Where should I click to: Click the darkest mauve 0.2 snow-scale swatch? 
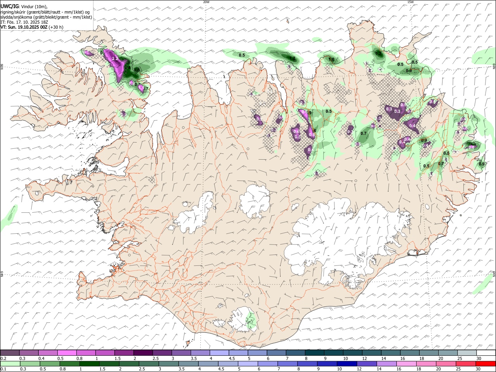pos(10,353)
